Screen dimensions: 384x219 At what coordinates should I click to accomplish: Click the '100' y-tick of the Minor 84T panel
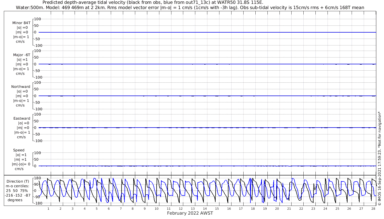click(x=38, y=19)
